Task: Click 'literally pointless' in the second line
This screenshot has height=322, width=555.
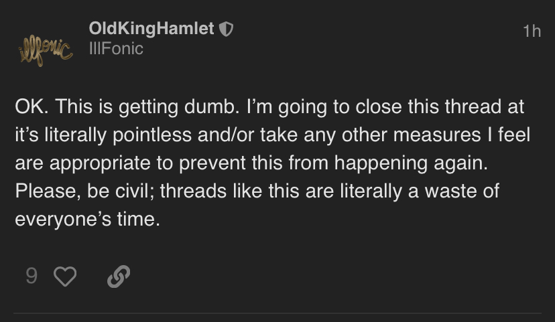Action: (x=118, y=135)
